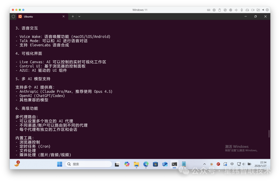
Task: Click the network globe icon in VM toolbar
Action: click(230, 10)
